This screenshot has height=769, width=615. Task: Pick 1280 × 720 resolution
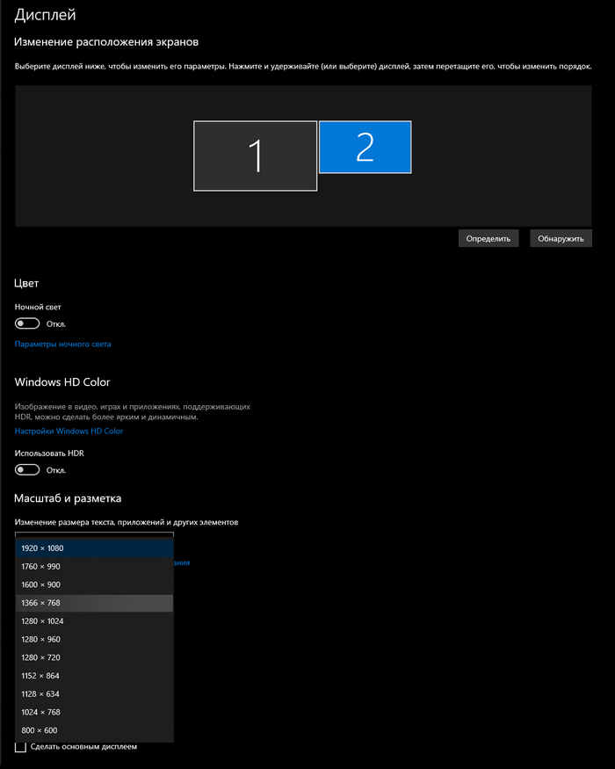[95, 657]
